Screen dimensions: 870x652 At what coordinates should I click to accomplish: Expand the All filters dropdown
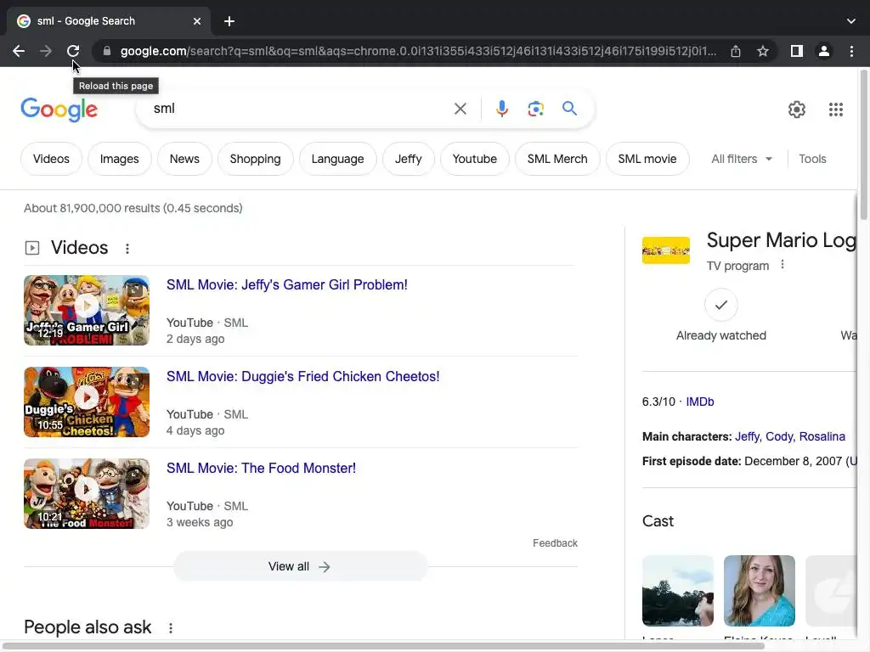click(x=741, y=159)
